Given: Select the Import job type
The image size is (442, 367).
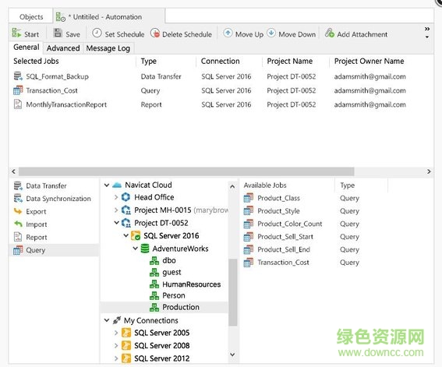Looking at the screenshot, I should (x=30, y=224).
